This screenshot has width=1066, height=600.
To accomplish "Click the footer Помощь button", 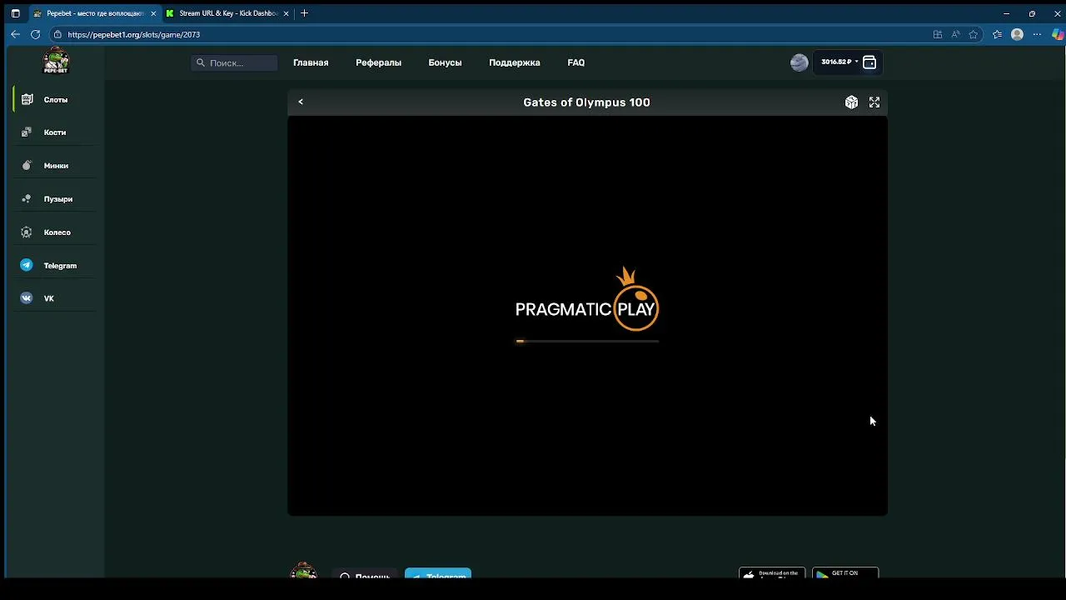I will click(365, 574).
